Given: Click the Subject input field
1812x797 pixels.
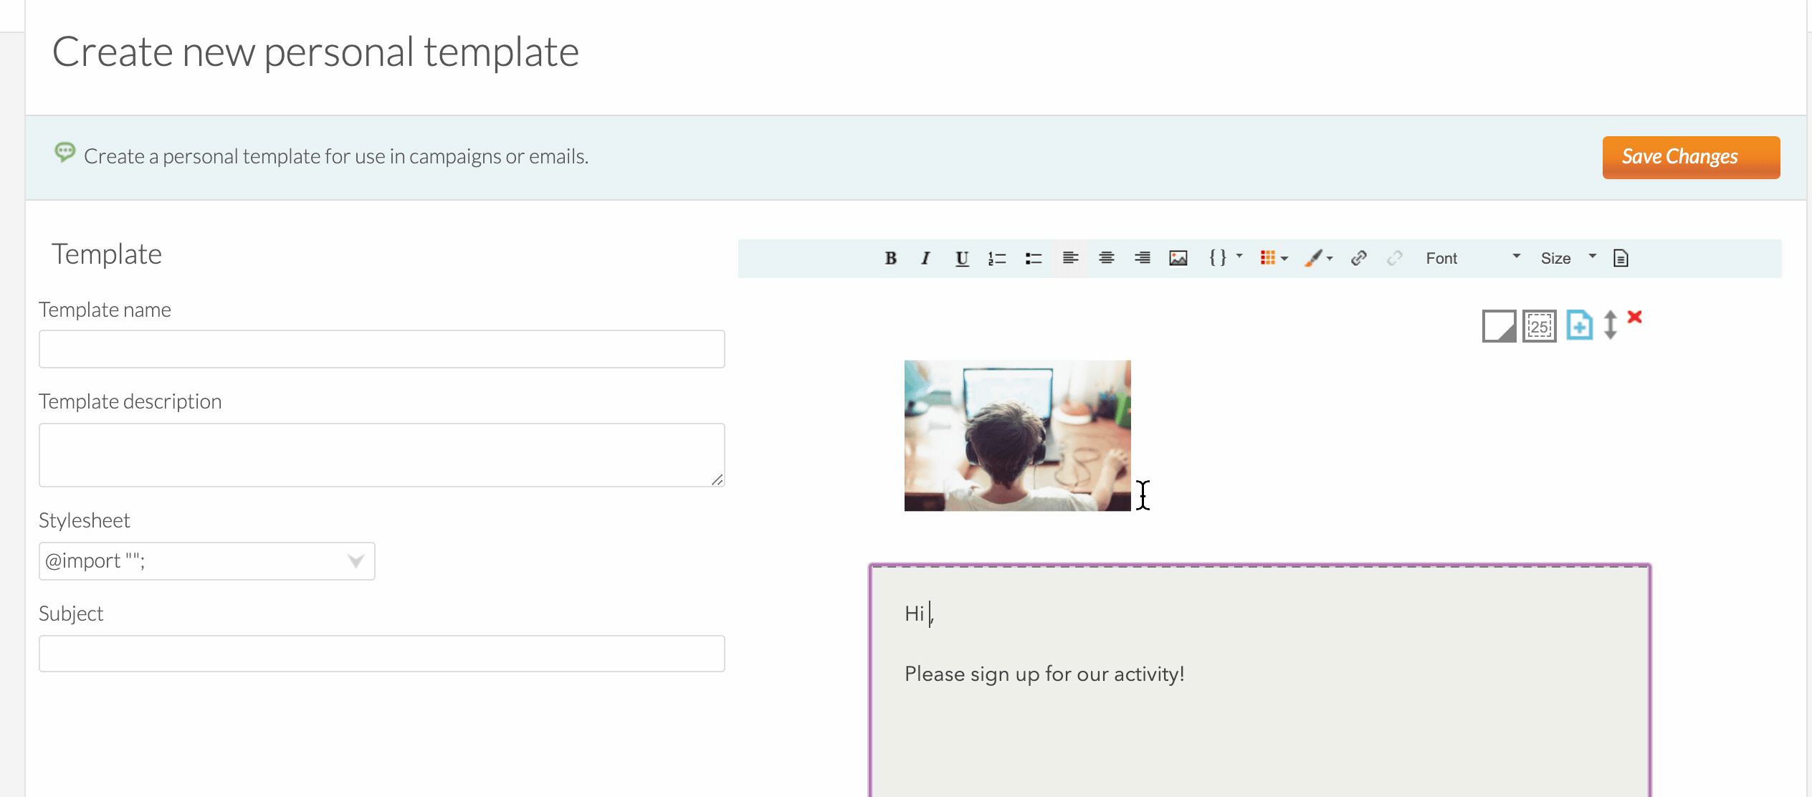Looking at the screenshot, I should click(381, 654).
